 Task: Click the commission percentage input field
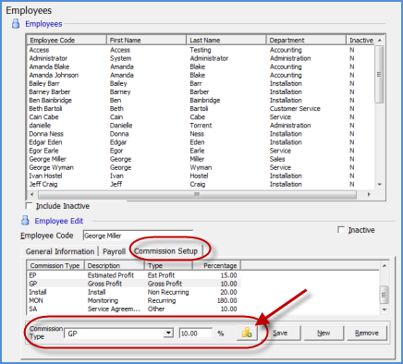coord(196,334)
